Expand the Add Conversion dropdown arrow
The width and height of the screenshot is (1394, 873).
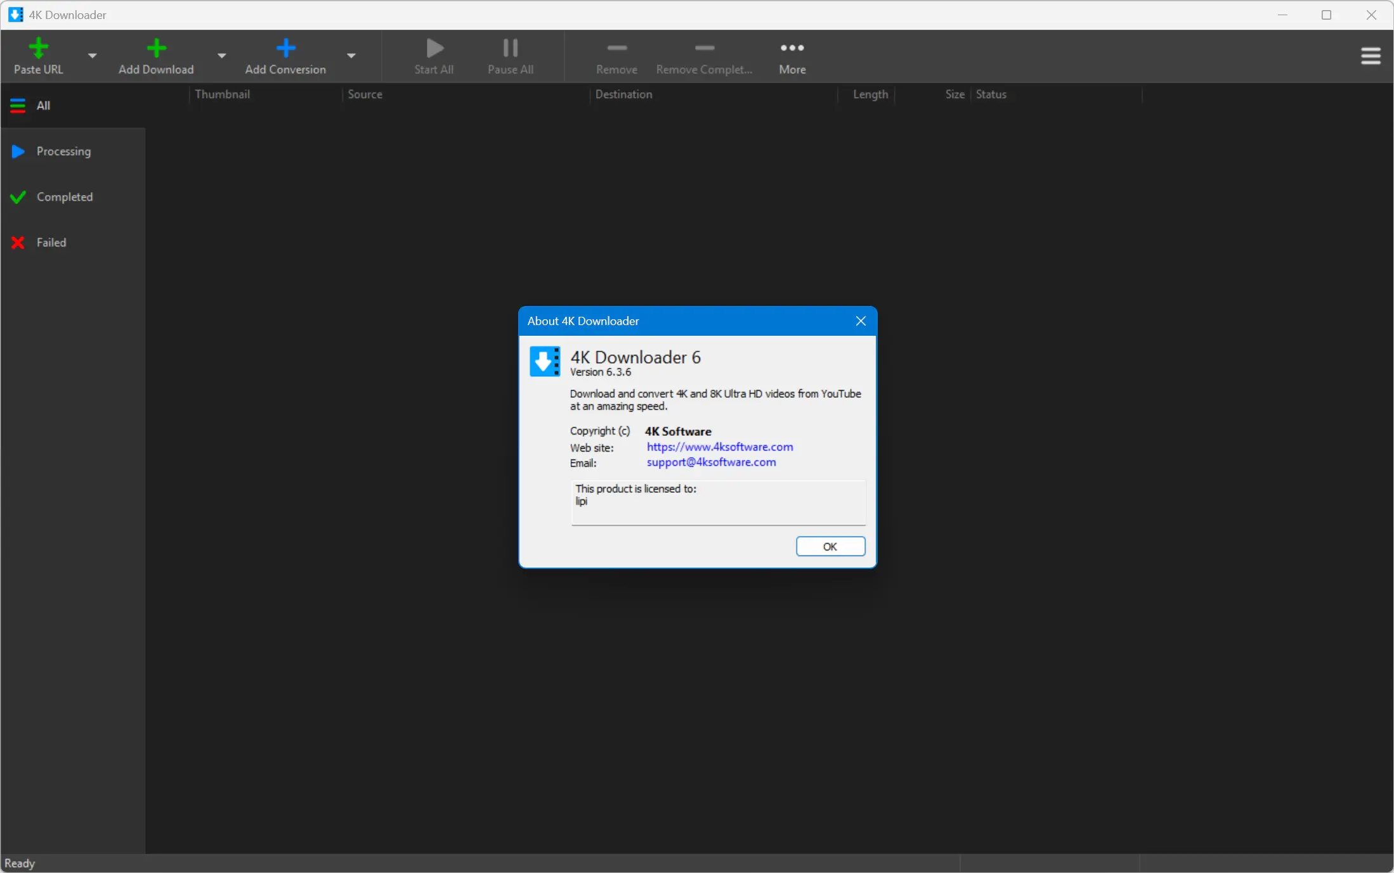pyautogui.click(x=351, y=56)
